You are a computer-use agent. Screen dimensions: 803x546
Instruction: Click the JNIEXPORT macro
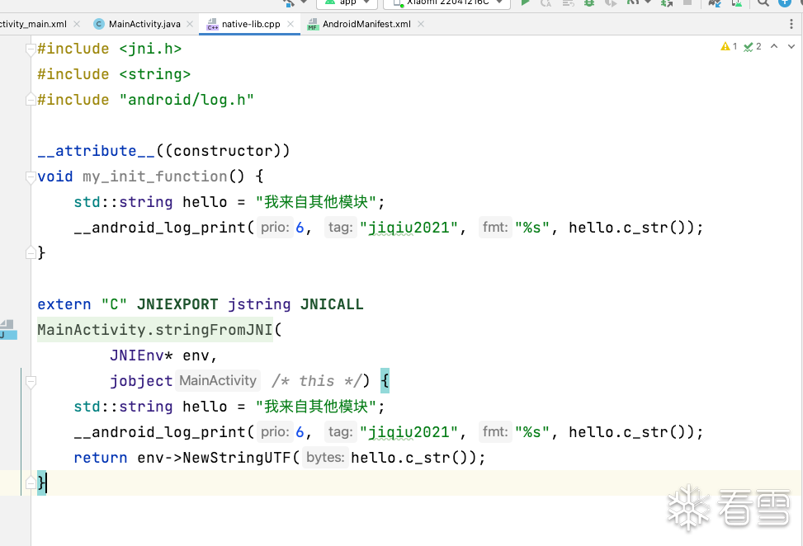(x=177, y=304)
